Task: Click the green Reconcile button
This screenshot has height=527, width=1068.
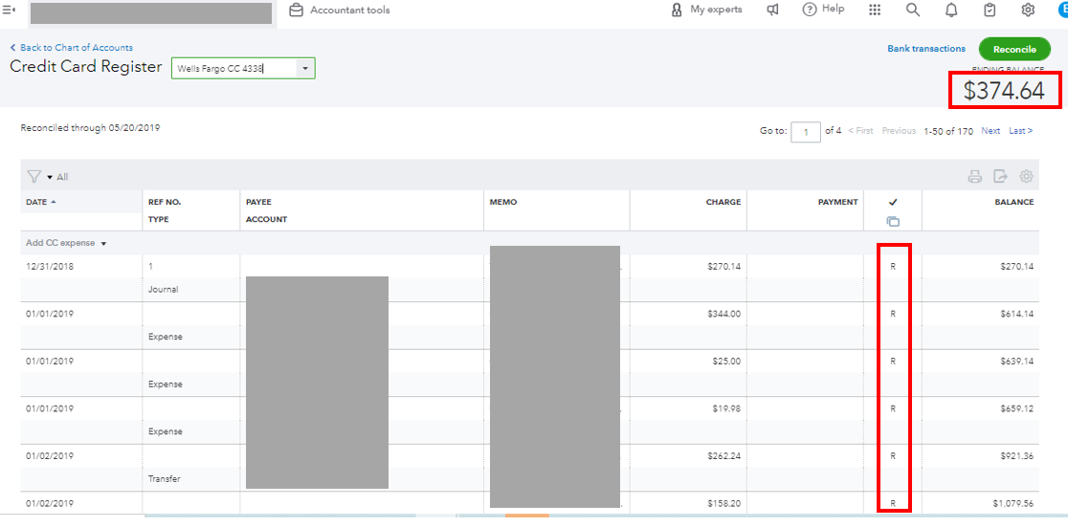Action: click(1014, 49)
